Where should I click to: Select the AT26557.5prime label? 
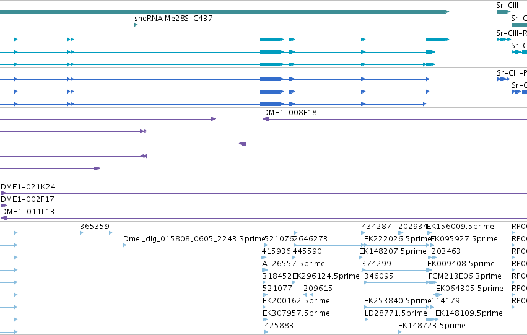pyautogui.click(x=294, y=264)
